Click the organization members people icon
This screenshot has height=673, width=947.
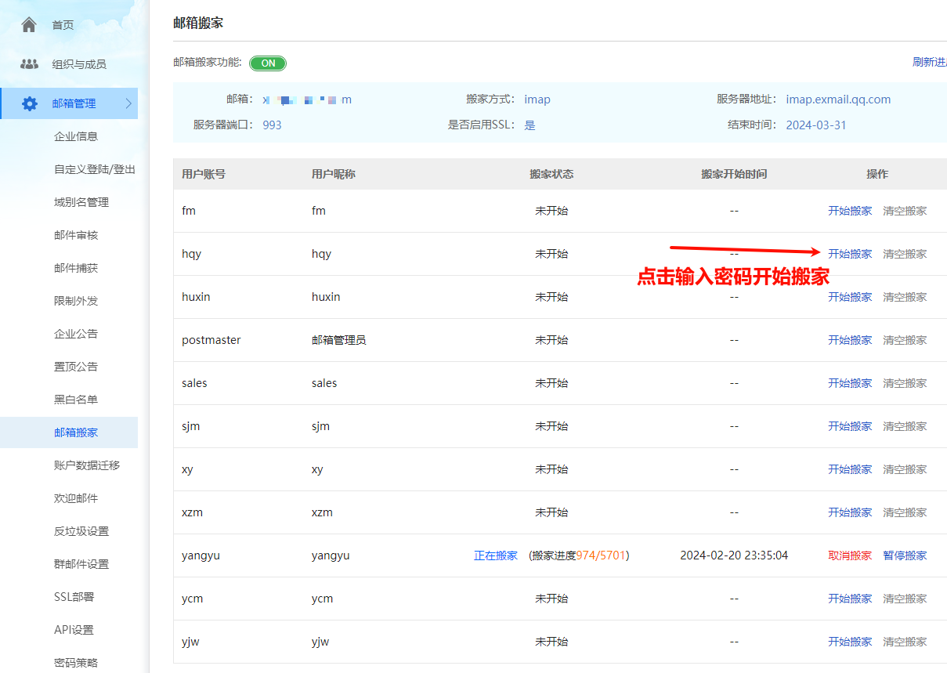29,64
